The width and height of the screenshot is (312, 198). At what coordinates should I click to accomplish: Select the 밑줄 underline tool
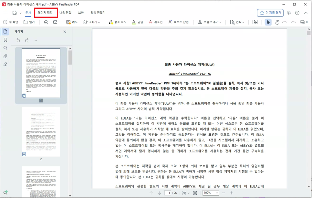pyautogui.click(x=138, y=22)
